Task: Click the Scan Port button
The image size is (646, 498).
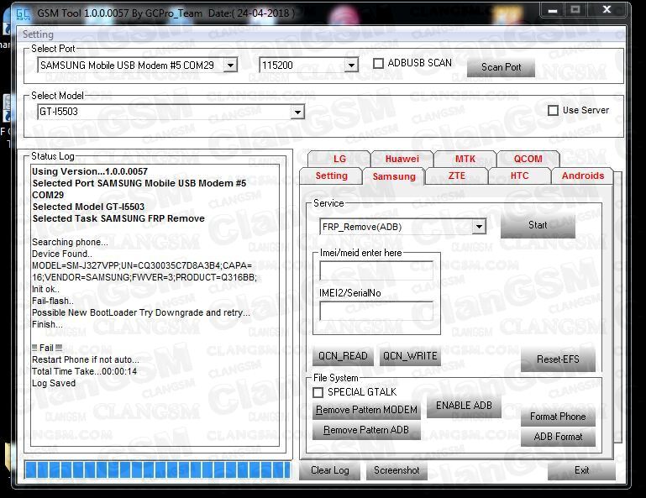Action: pos(501,67)
